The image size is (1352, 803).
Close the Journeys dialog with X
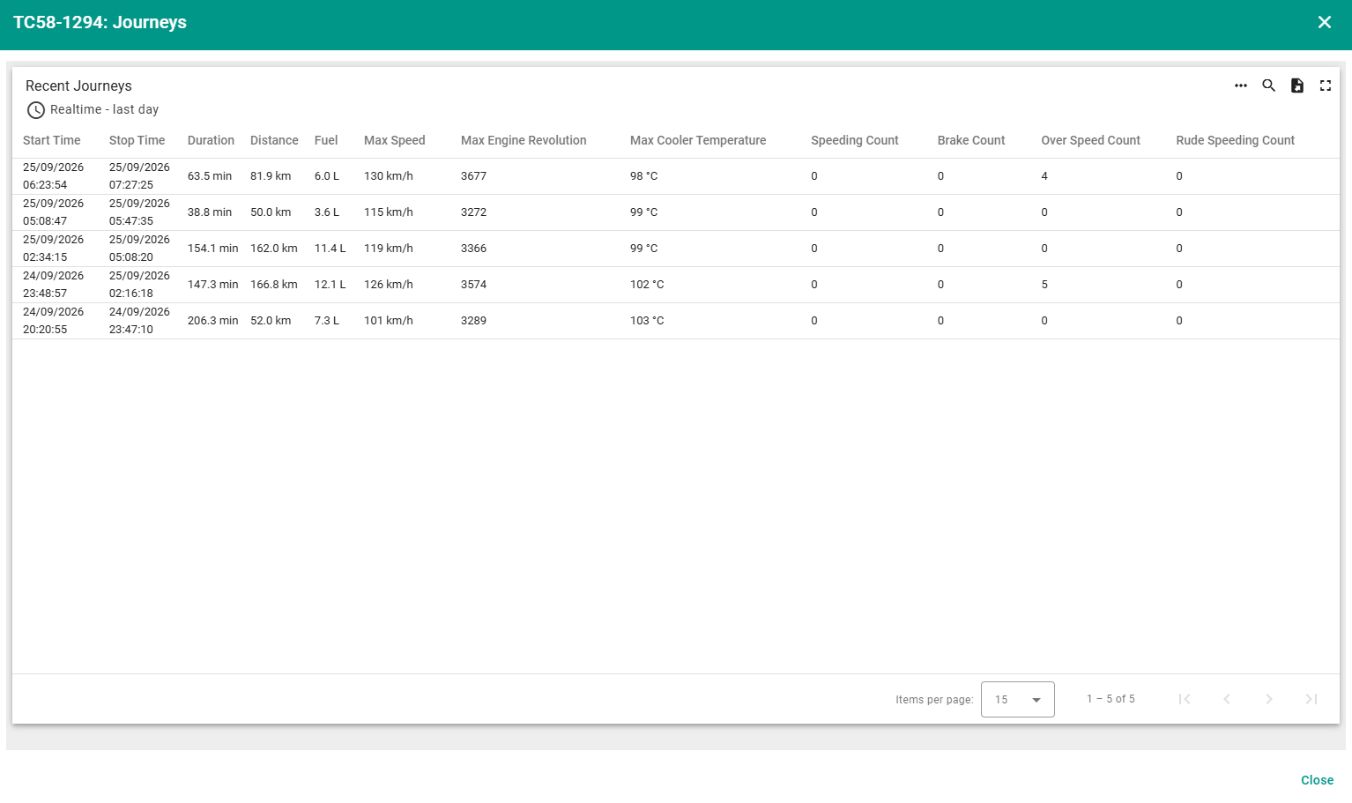click(1325, 22)
